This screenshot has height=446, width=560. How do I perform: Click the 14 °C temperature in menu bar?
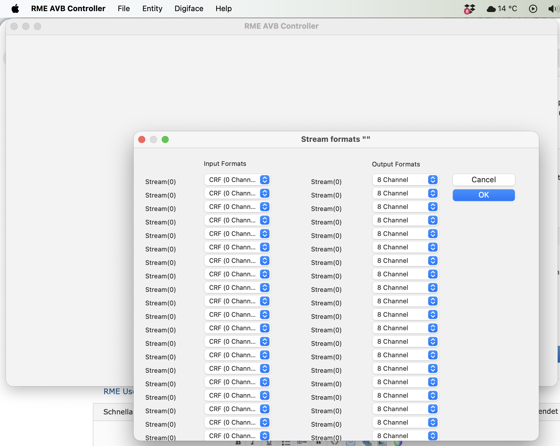tap(507, 9)
